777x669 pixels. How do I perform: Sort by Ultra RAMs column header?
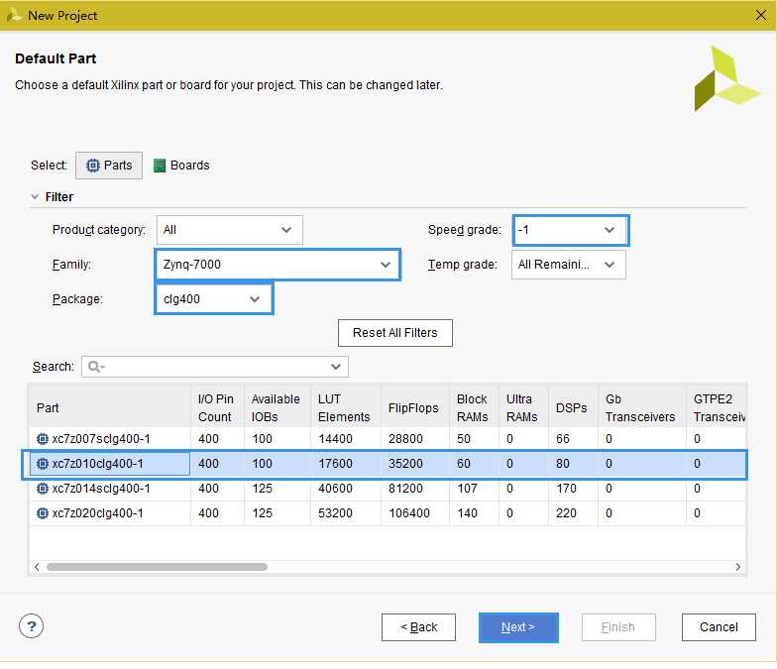[x=523, y=407]
